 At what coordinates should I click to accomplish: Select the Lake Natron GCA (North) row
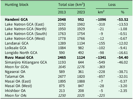(66, 29)
